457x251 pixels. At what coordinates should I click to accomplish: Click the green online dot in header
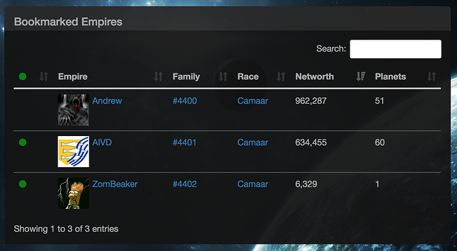point(23,77)
